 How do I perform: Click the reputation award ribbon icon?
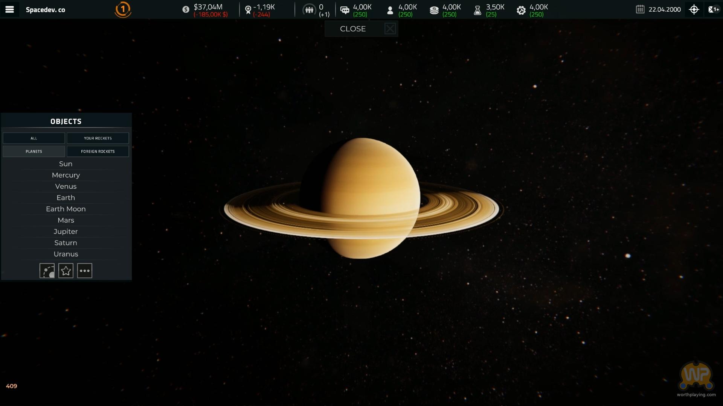(x=248, y=10)
